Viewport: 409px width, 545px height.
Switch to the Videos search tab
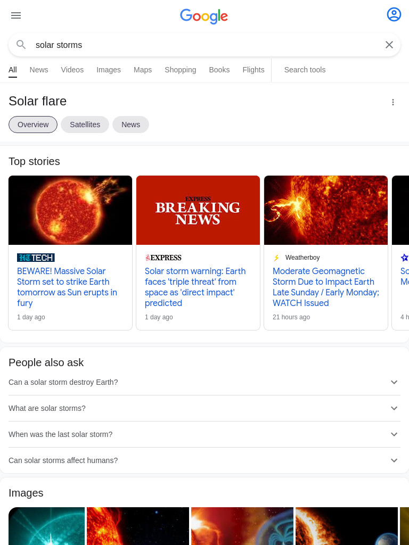(x=72, y=70)
